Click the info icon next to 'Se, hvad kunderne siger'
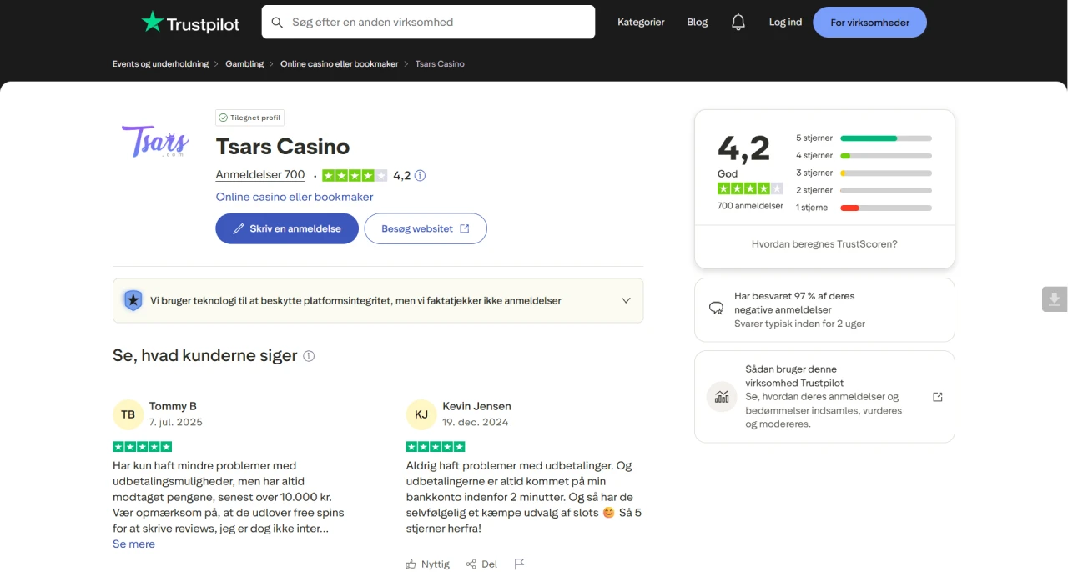Image resolution: width=1068 pixels, height=572 pixels. (x=309, y=355)
